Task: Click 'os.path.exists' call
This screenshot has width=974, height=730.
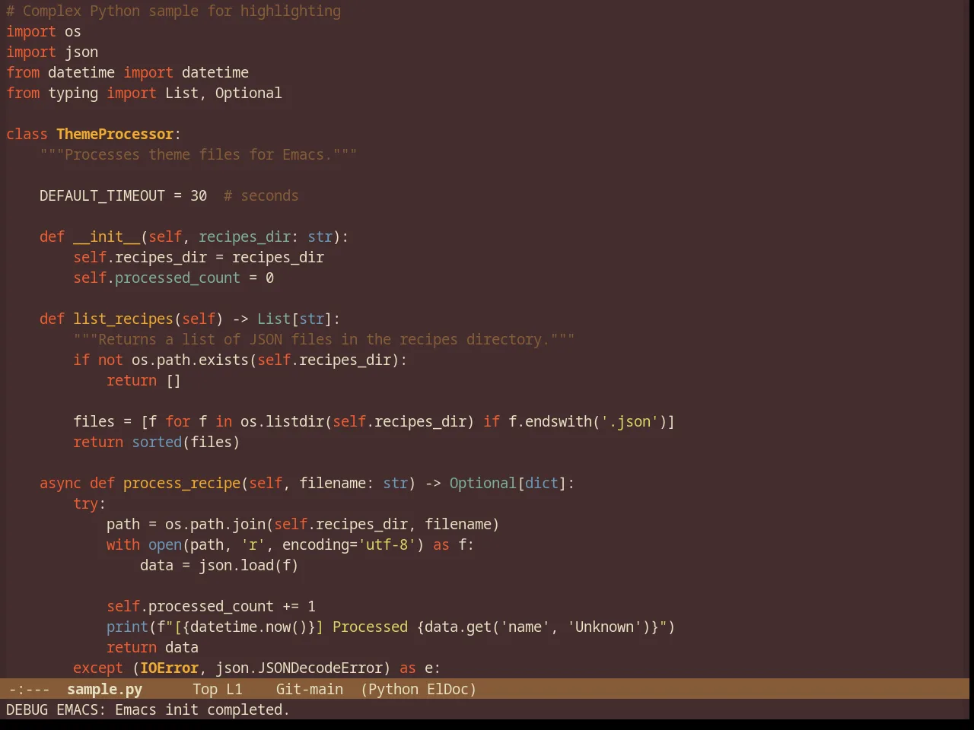Action: (190, 360)
